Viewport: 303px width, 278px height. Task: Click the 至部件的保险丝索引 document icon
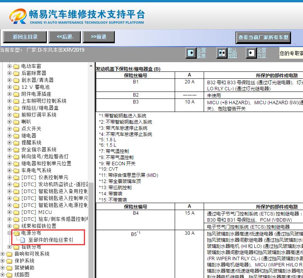[23, 240]
